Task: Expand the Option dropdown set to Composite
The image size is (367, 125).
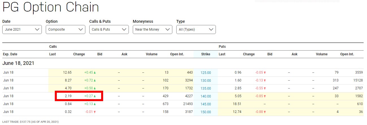Action: (x=66, y=29)
